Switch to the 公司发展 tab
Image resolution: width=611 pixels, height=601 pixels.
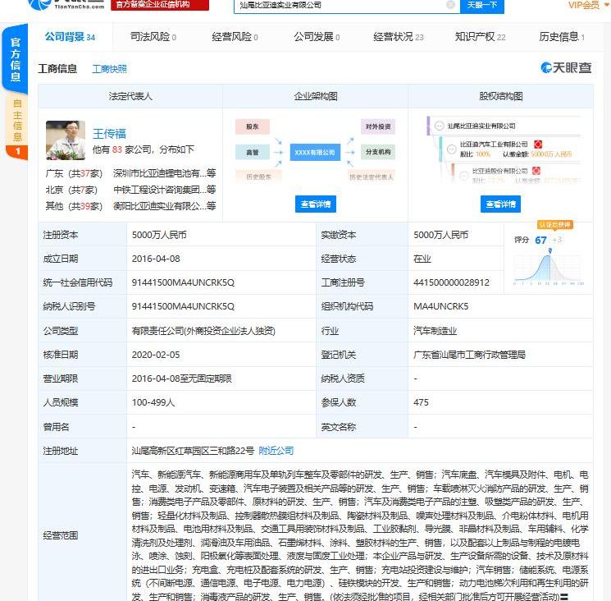pos(317,37)
